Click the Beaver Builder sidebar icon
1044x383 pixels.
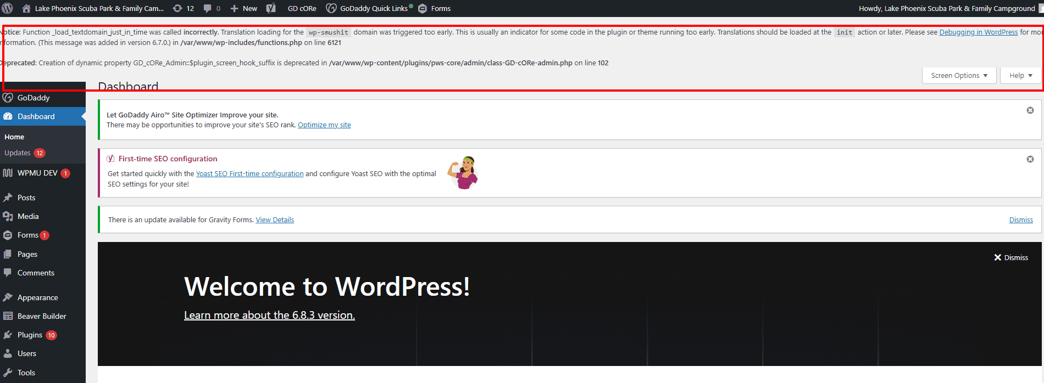coord(8,316)
